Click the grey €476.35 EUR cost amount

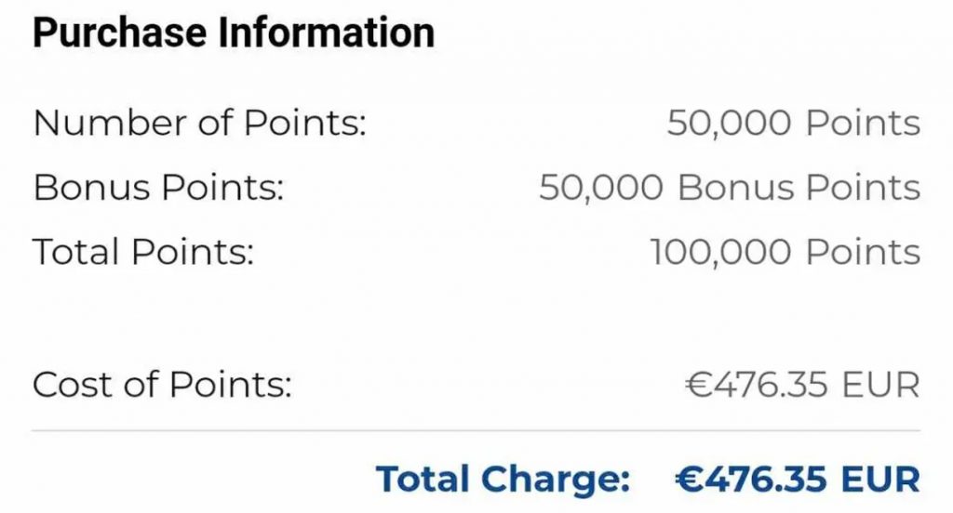pos(802,386)
